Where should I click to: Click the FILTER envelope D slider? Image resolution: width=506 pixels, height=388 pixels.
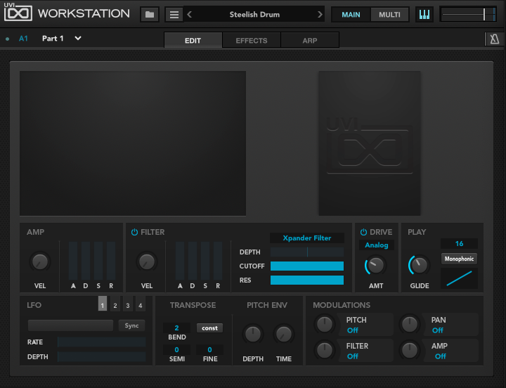[193, 261]
